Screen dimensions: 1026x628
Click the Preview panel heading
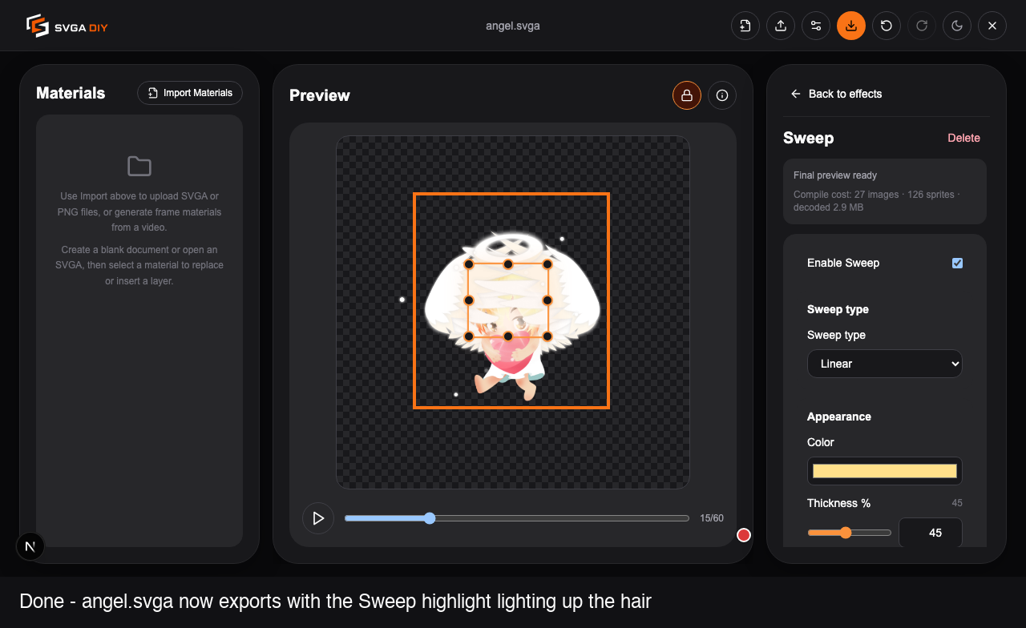point(320,95)
